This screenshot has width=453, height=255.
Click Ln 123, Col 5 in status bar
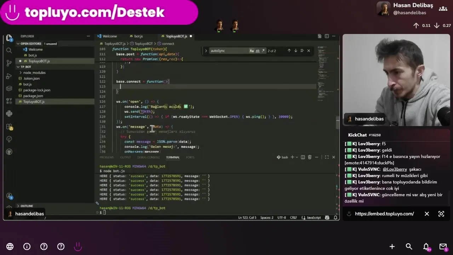(x=247, y=217)
